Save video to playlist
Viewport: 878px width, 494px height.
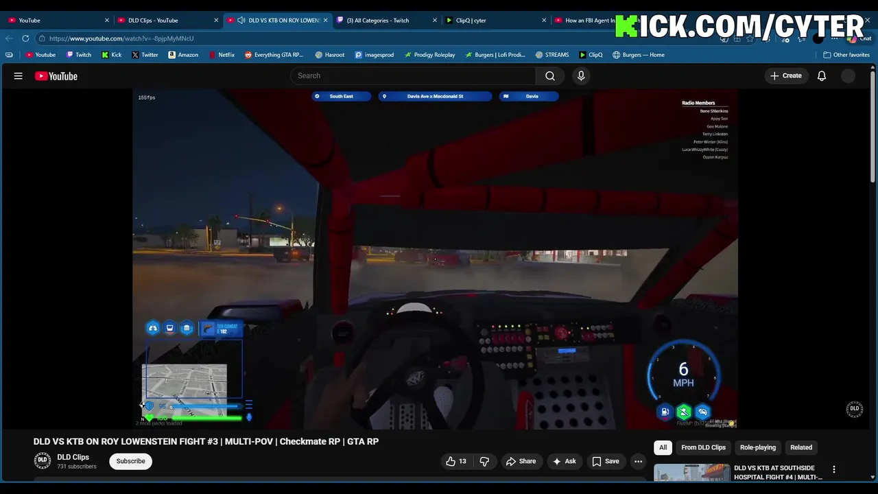click(606, 461)
